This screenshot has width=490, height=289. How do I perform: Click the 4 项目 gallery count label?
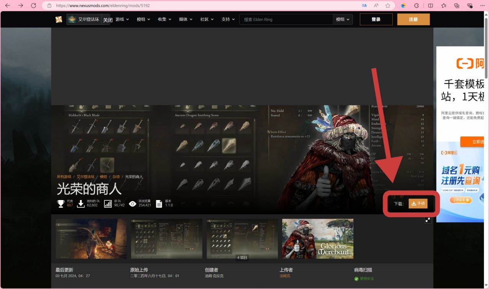[242, 258]
